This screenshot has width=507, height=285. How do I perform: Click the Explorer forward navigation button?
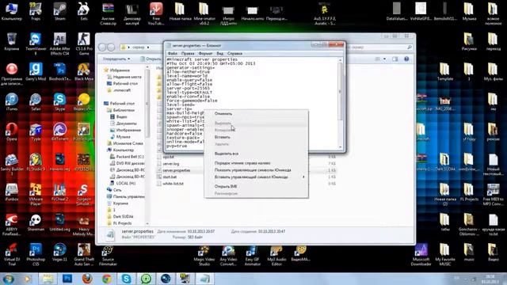(x=111, y=47)
